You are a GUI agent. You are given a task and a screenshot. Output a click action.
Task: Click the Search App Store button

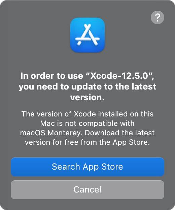(x=87, y=167)
